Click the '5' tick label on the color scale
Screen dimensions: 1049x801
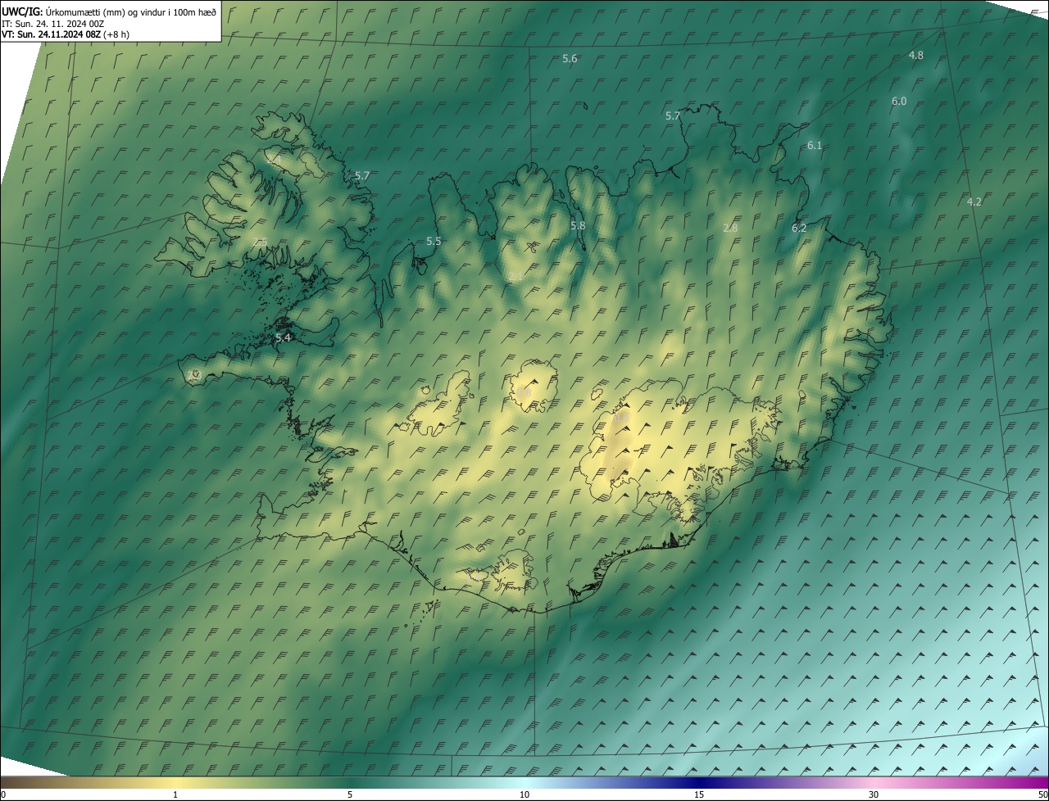click(x=350, y=794)
